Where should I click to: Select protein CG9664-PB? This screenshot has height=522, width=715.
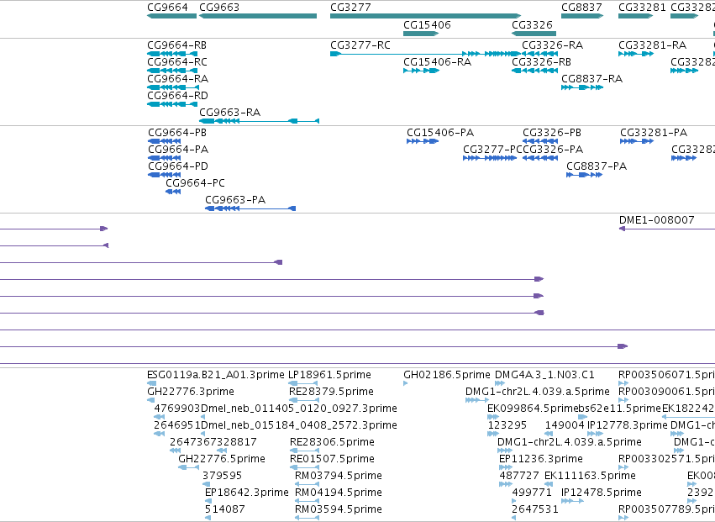pos(177,133)
